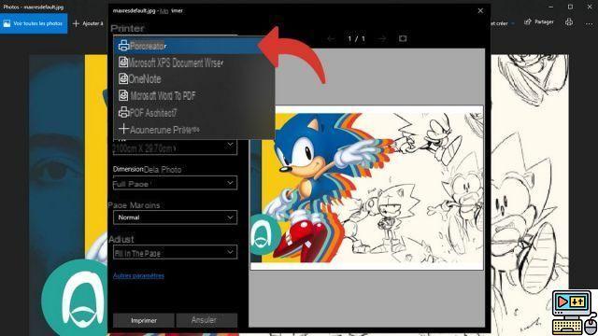598x336 pixels.
Task: Go to the previous preview page arrow
Action: coord(331,39)
